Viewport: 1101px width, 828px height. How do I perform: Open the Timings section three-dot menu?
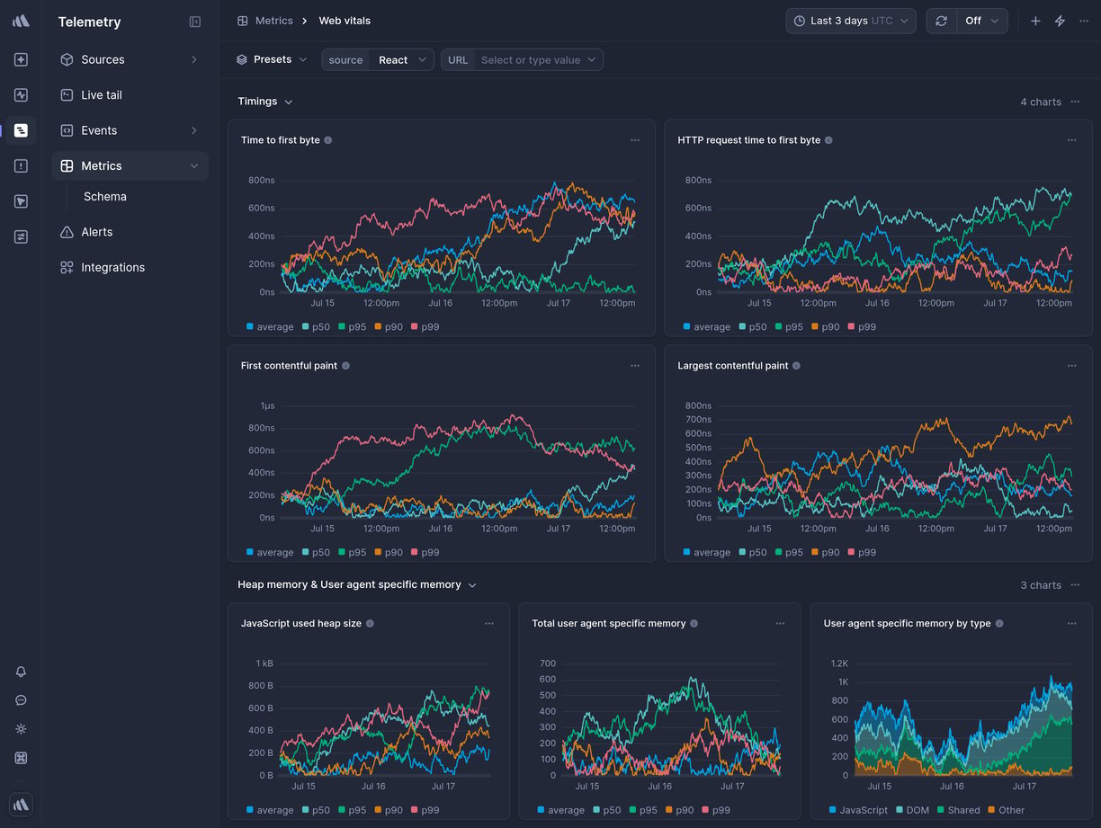click(x=1075, y=102)
